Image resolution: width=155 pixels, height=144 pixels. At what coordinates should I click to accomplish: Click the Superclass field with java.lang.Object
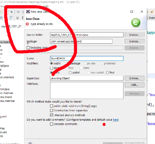point(87,78)
